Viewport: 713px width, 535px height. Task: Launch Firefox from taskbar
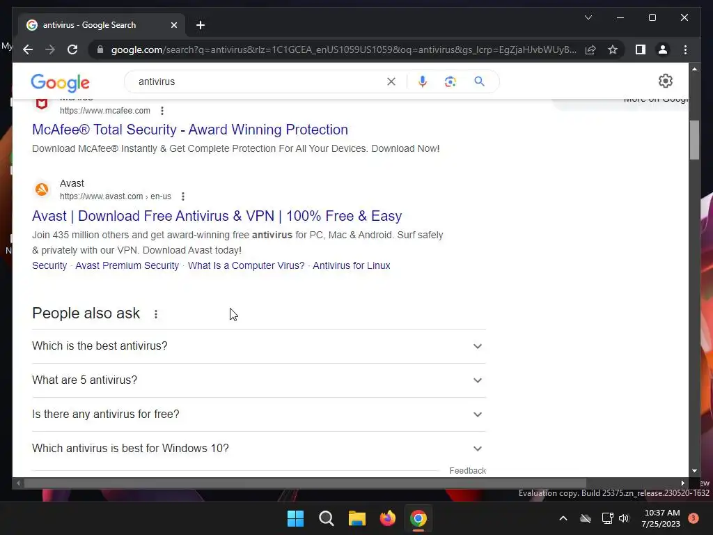point(387,518)
